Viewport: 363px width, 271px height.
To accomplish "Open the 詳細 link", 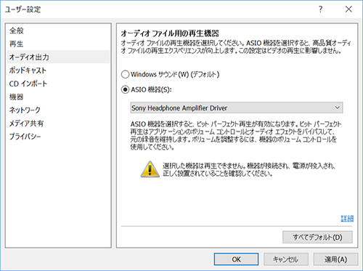I will [347, 219].
